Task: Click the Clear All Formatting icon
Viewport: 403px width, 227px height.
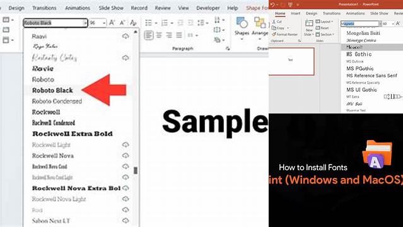Action: tap(133, 23)
